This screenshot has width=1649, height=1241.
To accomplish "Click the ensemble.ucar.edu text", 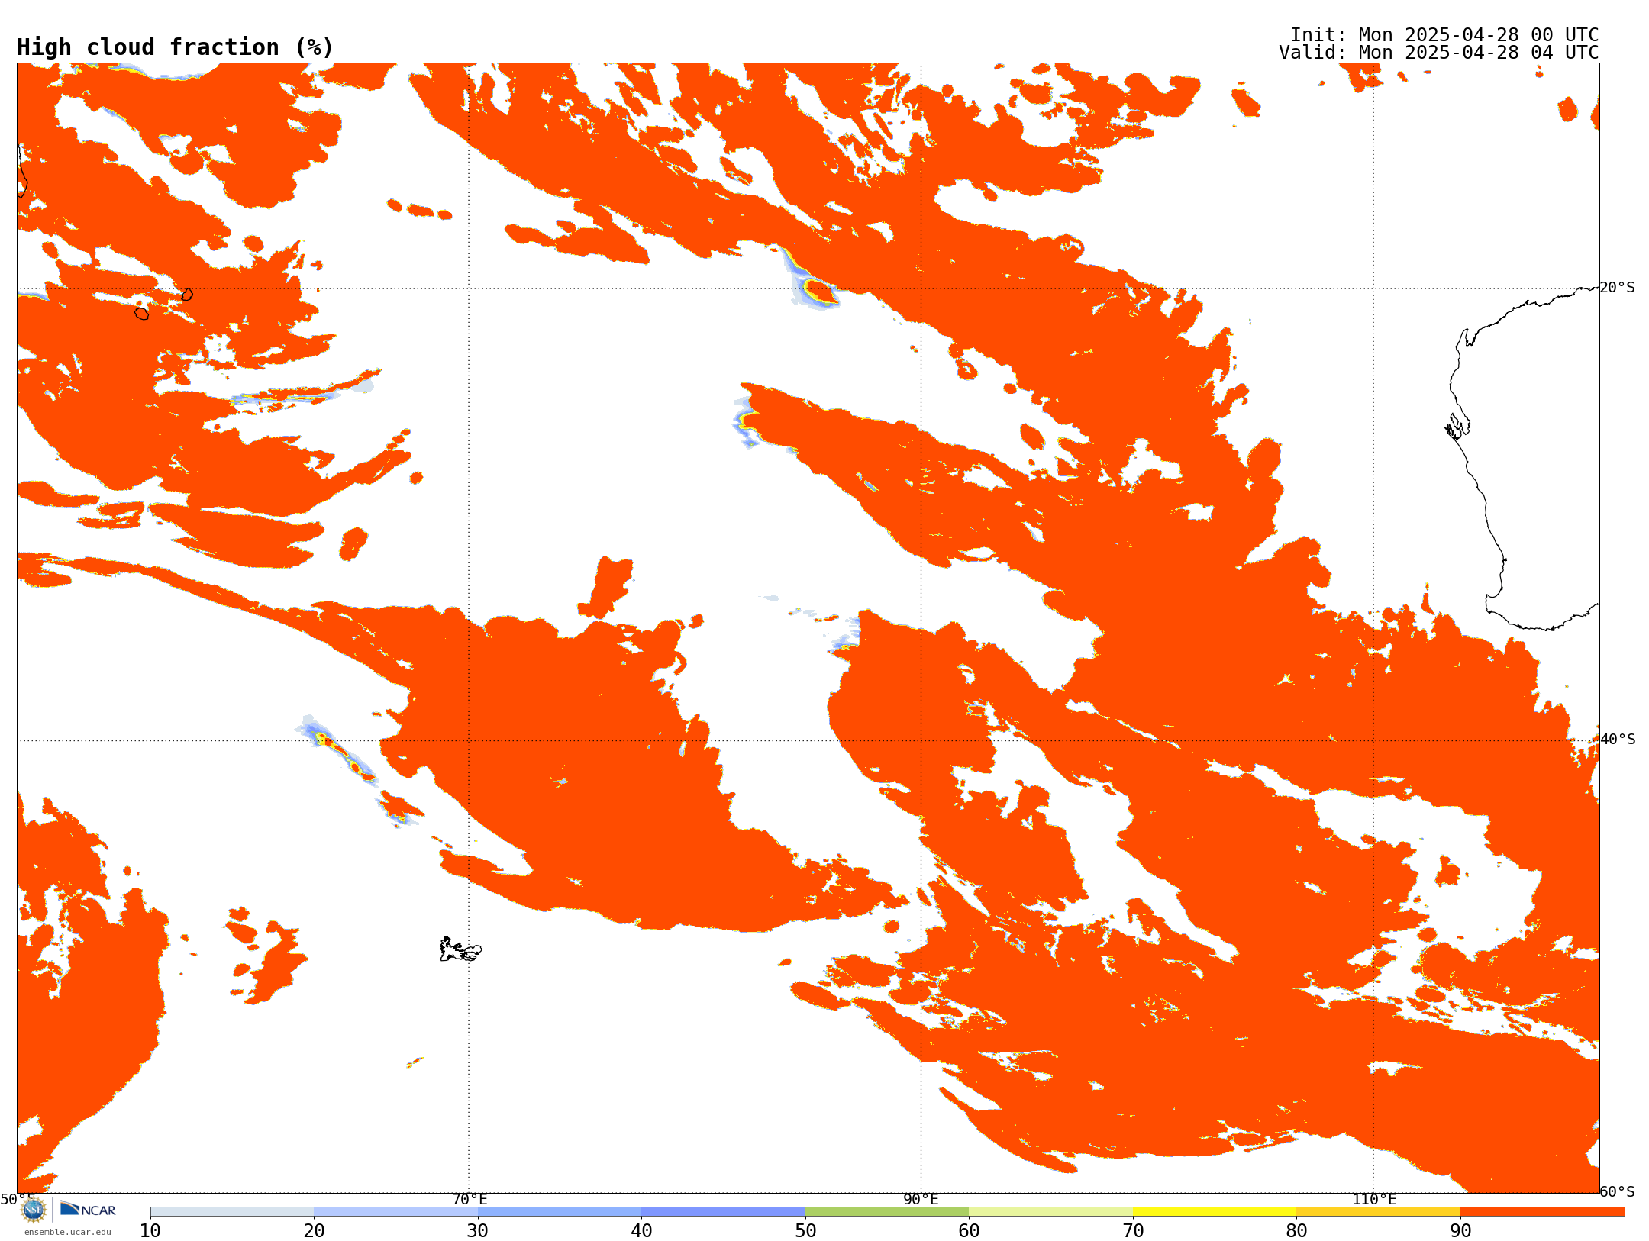I will 67,1232.
